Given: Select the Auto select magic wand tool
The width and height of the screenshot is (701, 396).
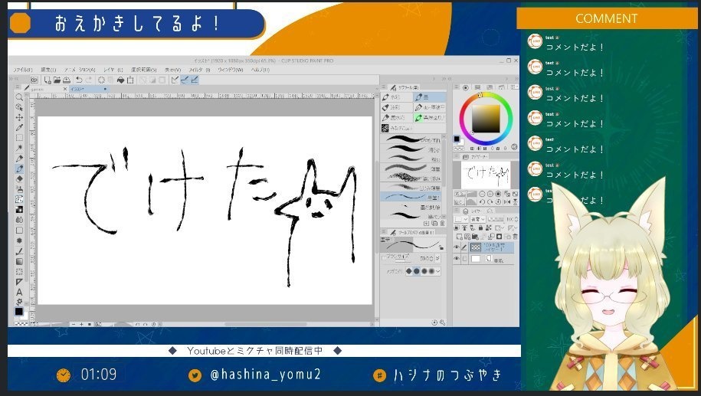Looking at the screenshot, I should pyautogui.click(x=19, y=148).
